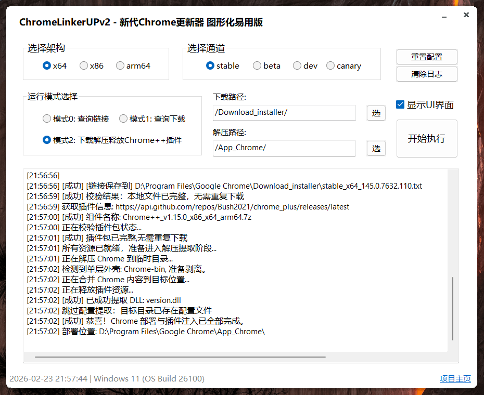484x395 pixels.
Task: Click the log's horizontal scrollbar
Action: tap(180, 358)
